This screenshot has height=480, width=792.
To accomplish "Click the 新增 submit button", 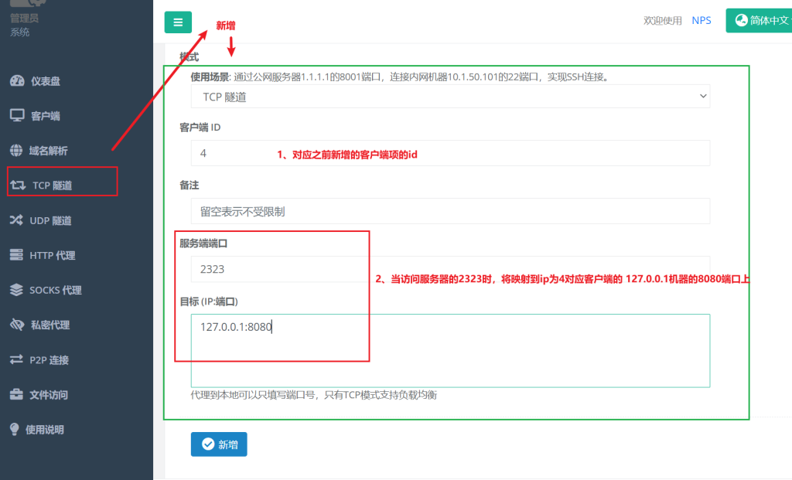I will click(219, 444).
